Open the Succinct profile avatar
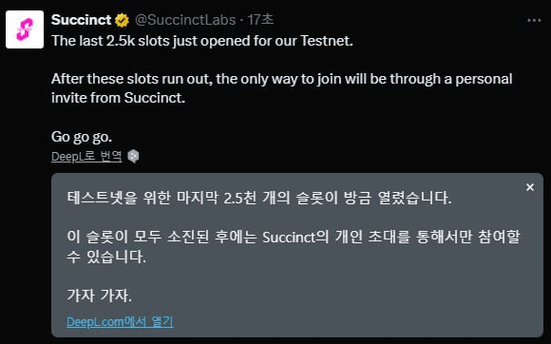551x344 pixels. tap(25, 29)
